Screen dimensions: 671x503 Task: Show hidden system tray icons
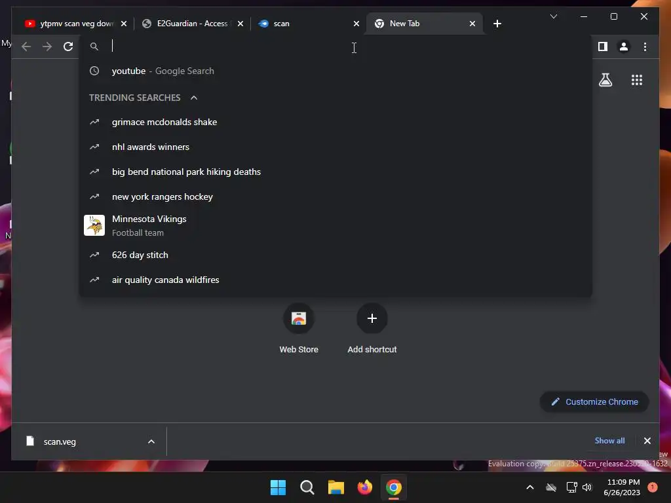click(529, 487)
